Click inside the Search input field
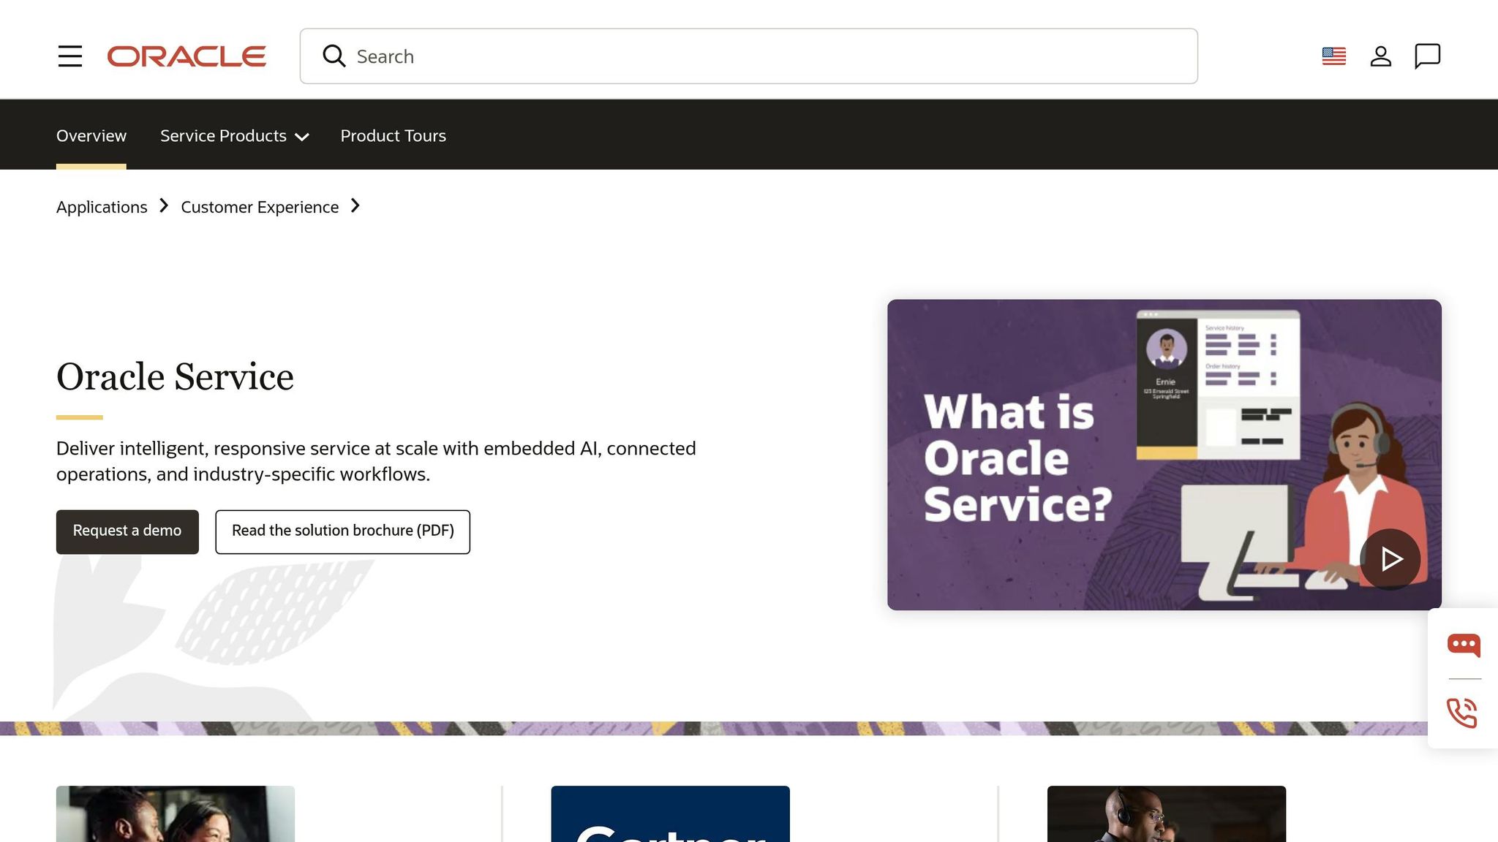The width and height of the screenshot is (1498, 842). click(x=658, y=56)
